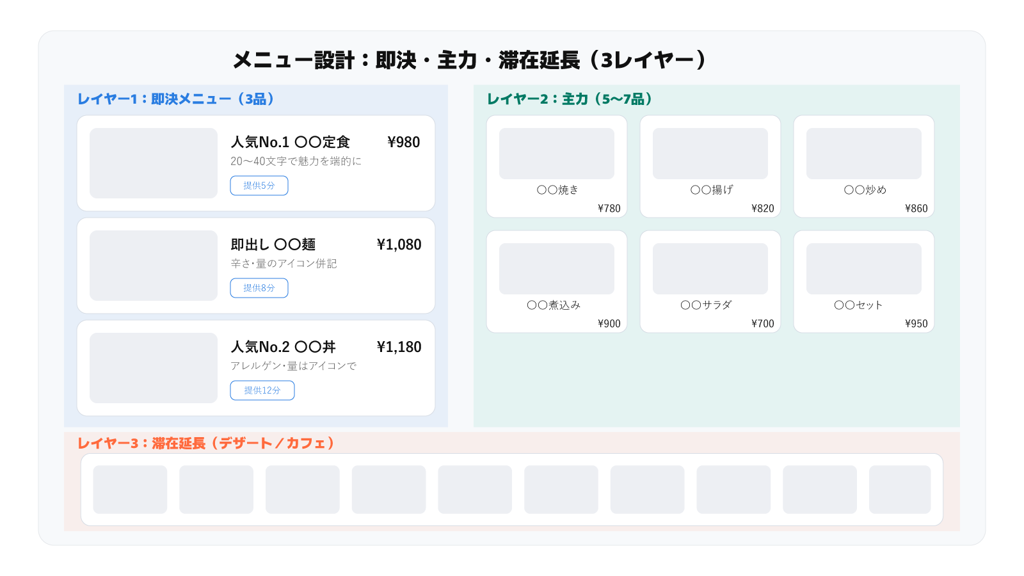This screenshot has width=1024, height=576.
Task: Select the 〇〇揚げ card image
Action: pos(710,154)
